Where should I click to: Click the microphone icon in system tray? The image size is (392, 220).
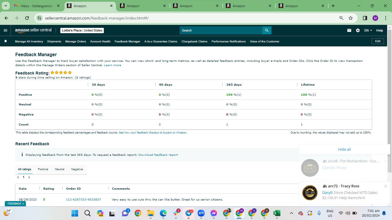coord(319,213)
